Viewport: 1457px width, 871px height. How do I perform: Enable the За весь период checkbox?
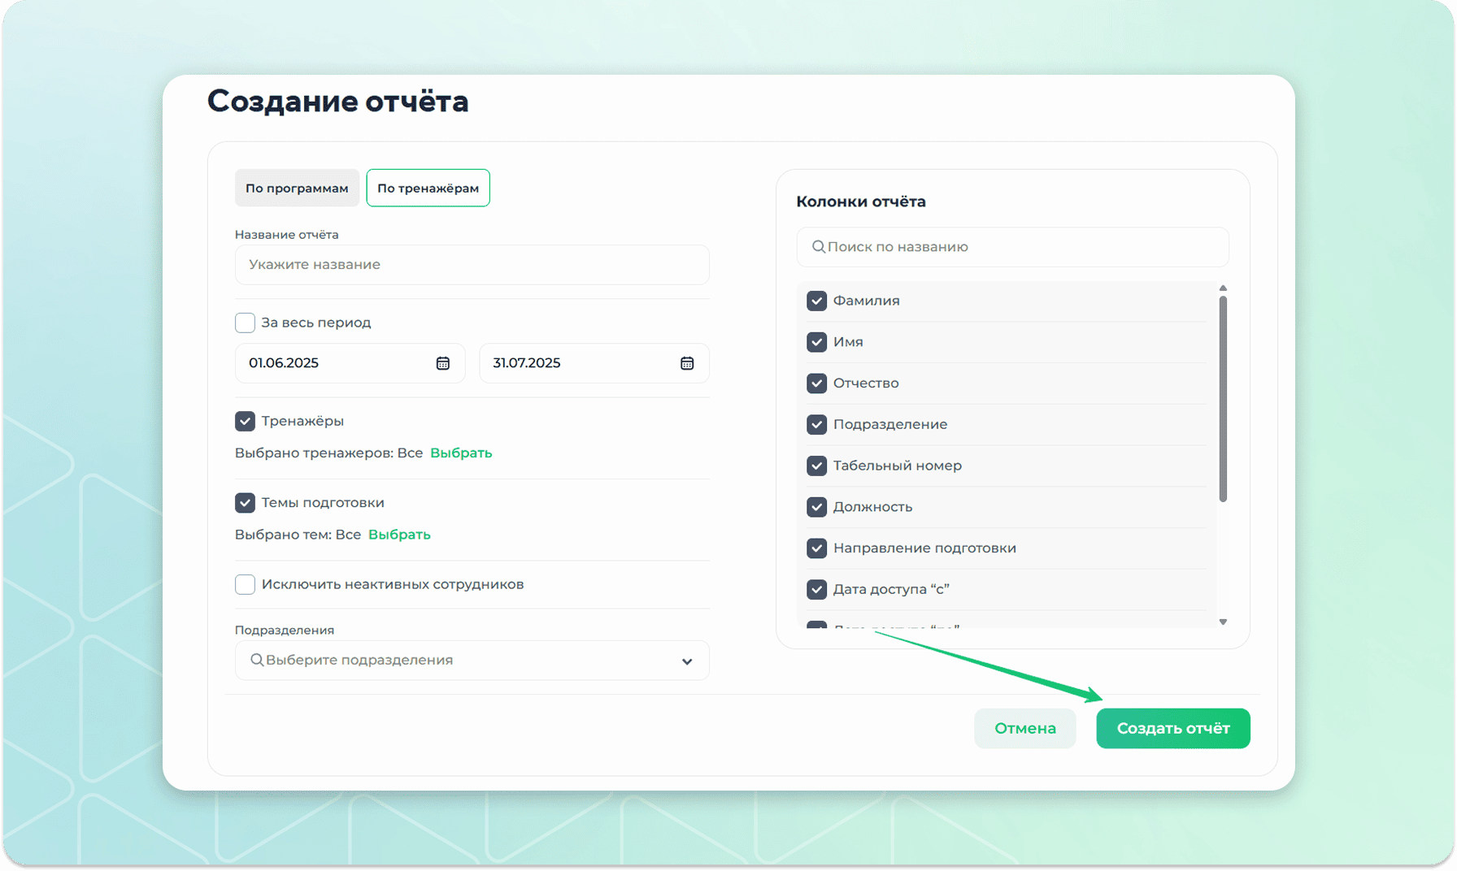[x=245, y=323]
